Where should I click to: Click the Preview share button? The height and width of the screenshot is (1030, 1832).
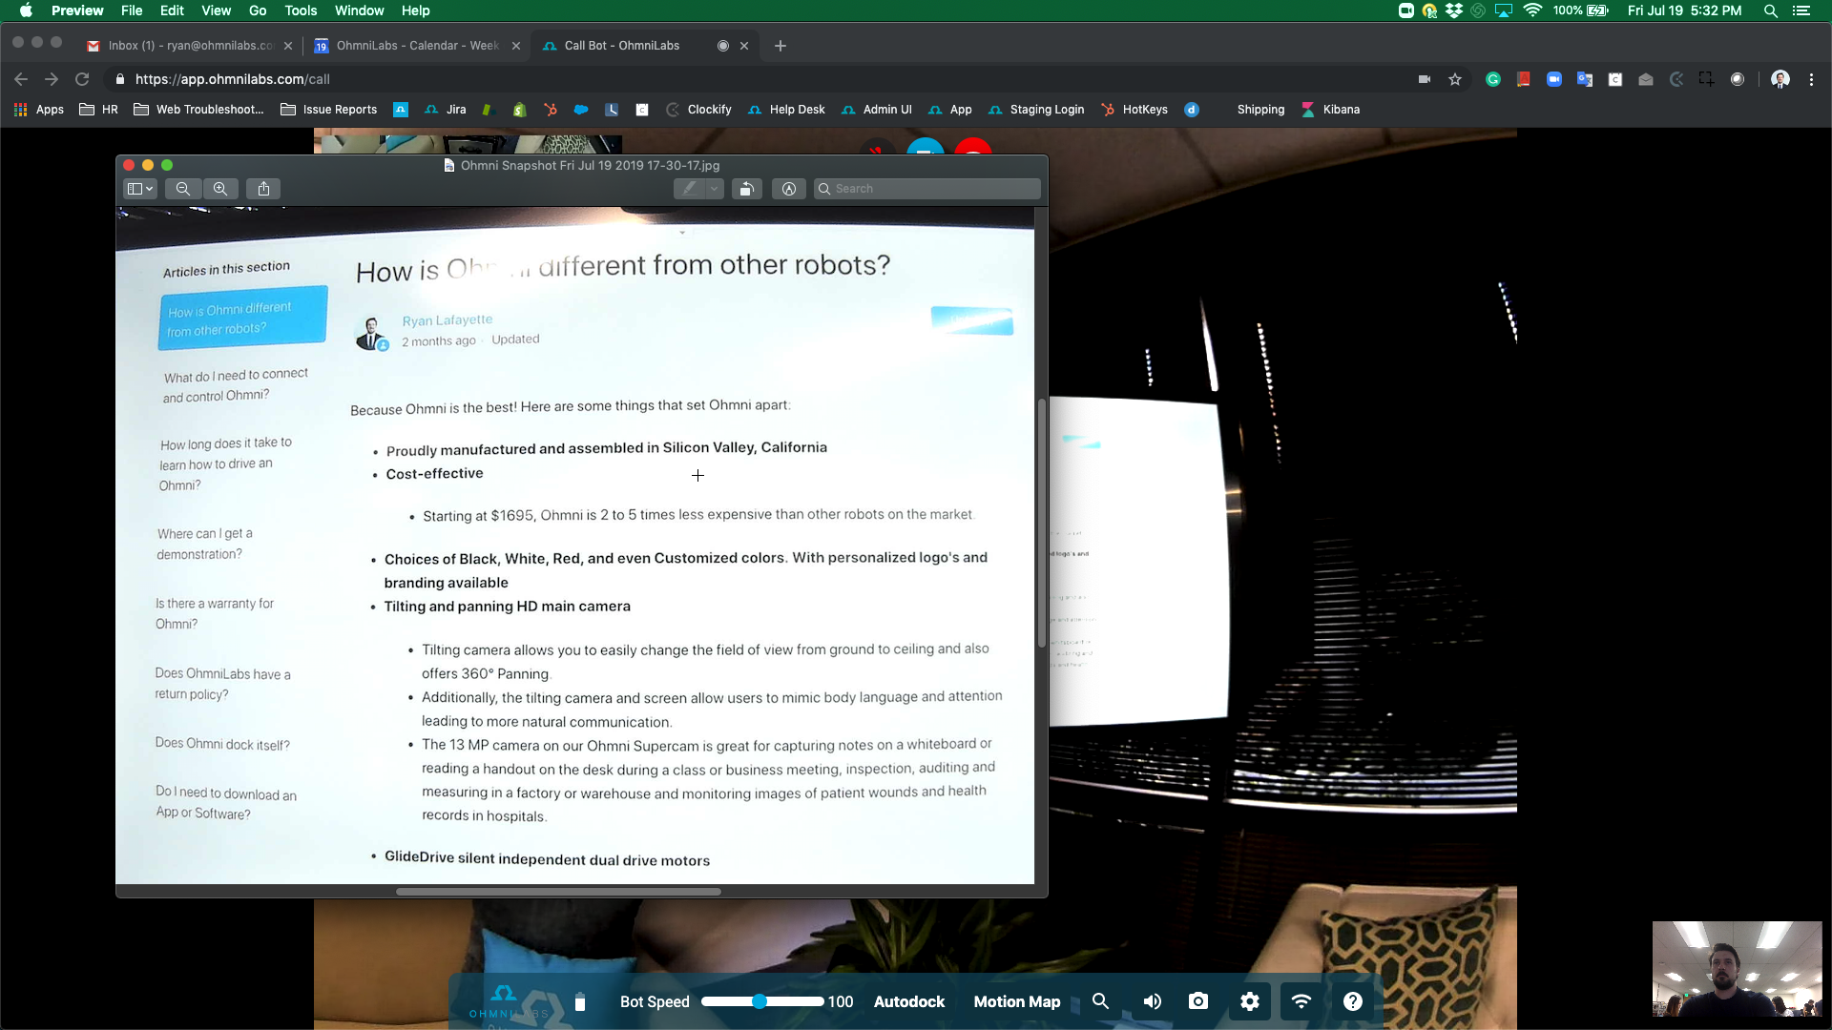(264, 189)
